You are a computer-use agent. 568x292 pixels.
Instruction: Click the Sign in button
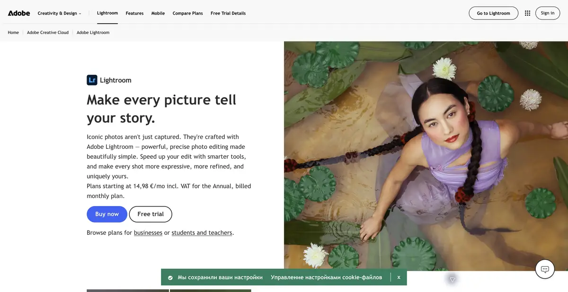pos(548,13)
